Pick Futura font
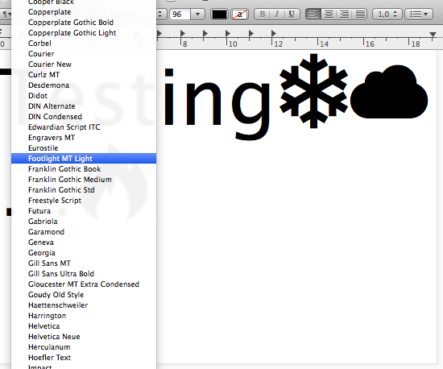The height and width of the screenshot is (369, 443). pos(84,210)
